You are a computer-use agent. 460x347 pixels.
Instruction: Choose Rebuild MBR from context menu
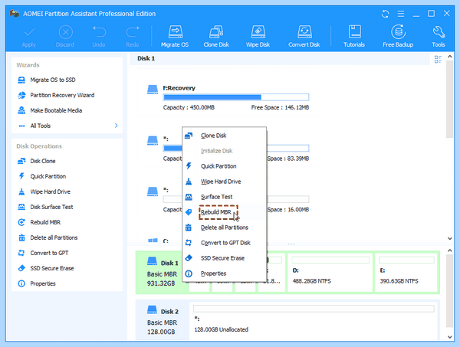224,212
